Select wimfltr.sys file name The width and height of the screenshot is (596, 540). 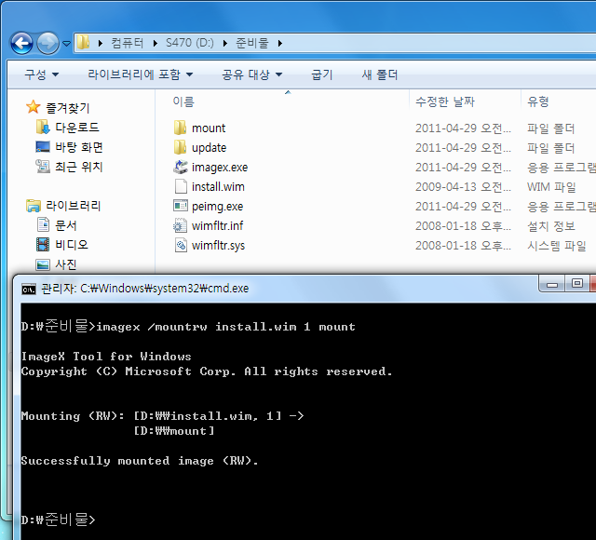(219, 246)
